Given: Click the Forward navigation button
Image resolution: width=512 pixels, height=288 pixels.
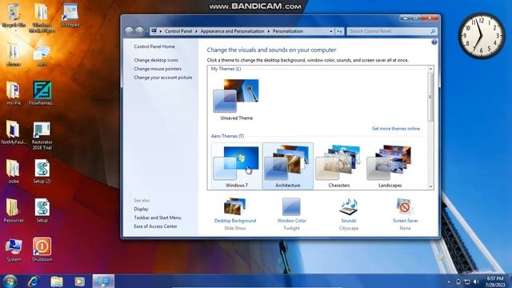Looking at the screenshot, I should 140,31.
